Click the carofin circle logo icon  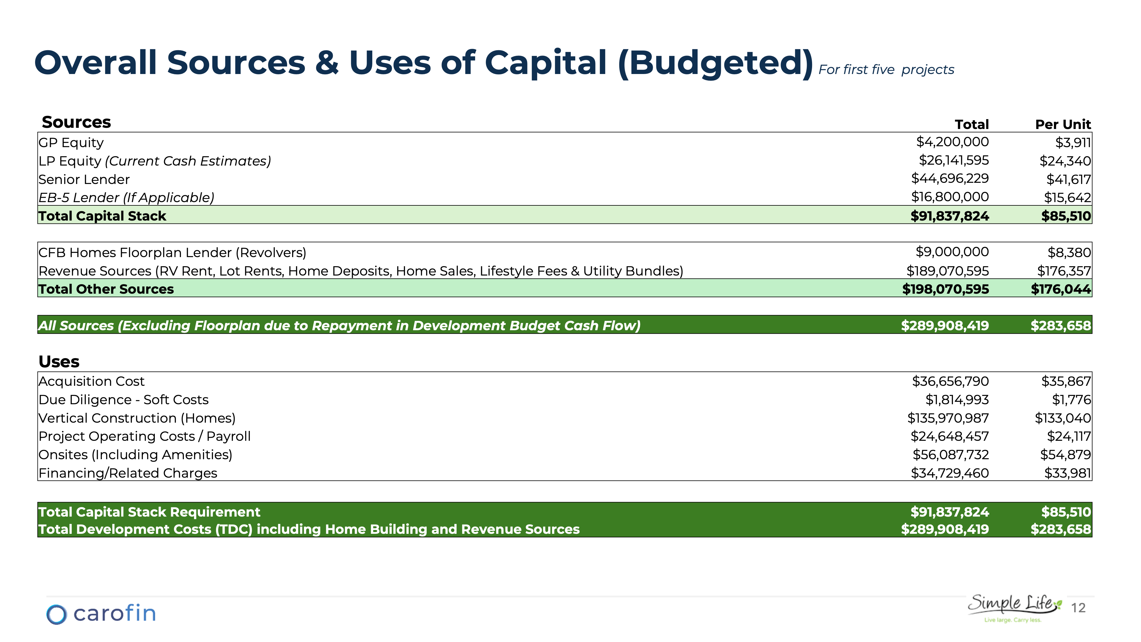(57, 614)
